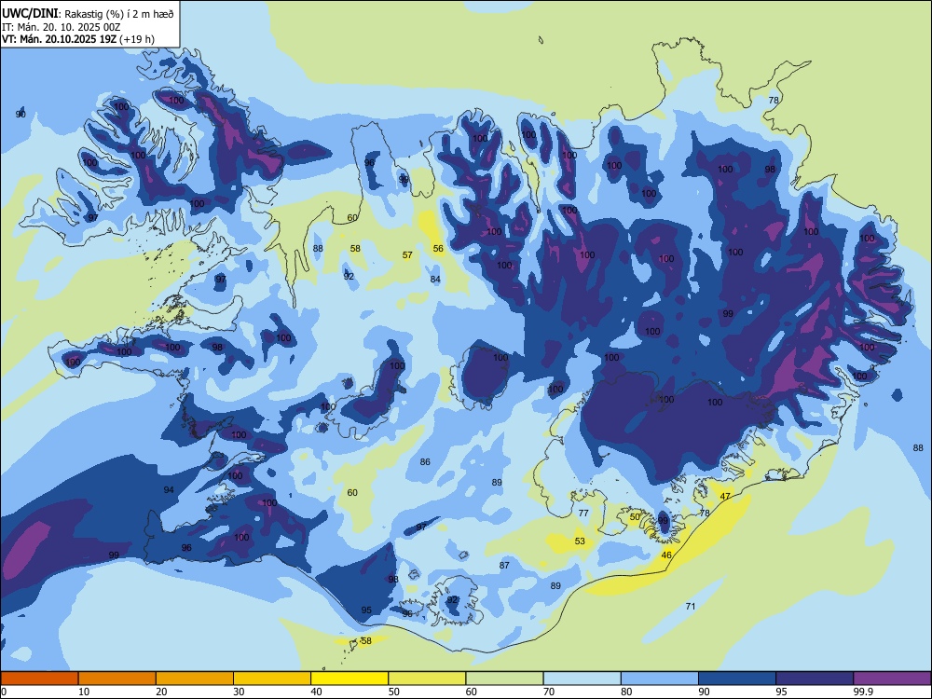
Task: Pick the 50–60 pale yellow legend swatch
Action: pyautogui.click(x=427, y=678)
